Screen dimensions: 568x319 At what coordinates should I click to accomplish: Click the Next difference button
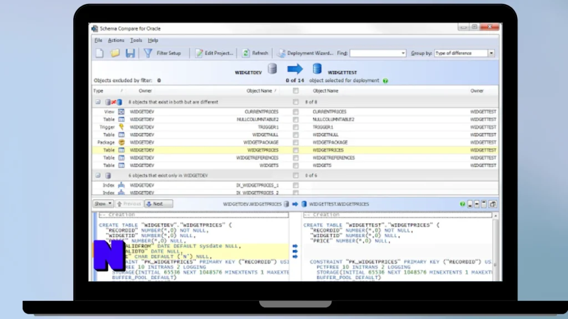(x=158, y=204)
